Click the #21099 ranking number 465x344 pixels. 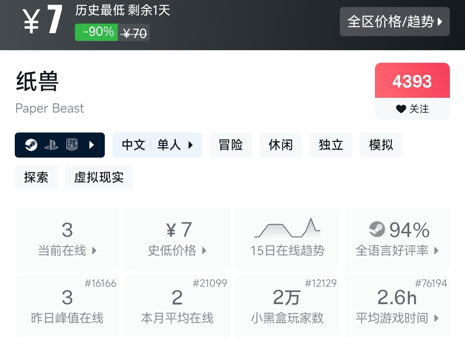[210, 283]
